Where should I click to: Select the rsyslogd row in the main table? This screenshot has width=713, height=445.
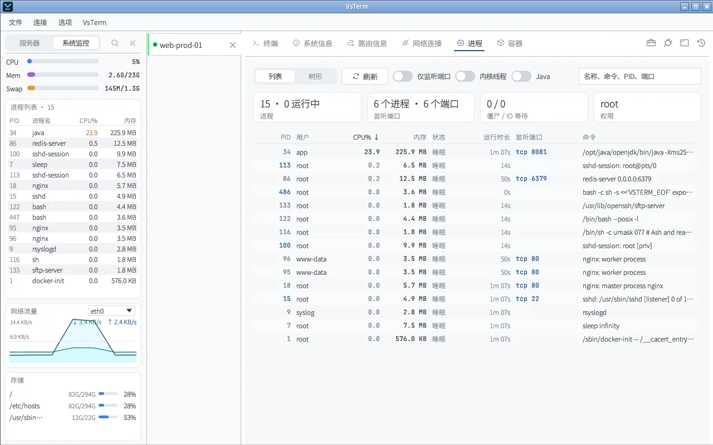point(475,312)
